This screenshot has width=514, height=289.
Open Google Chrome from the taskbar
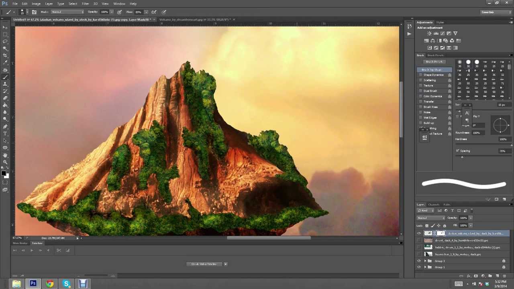pos(49,284)
